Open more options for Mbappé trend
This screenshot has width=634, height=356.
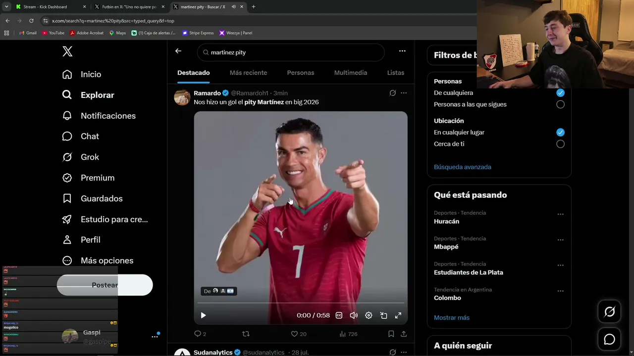pos(560,240)
